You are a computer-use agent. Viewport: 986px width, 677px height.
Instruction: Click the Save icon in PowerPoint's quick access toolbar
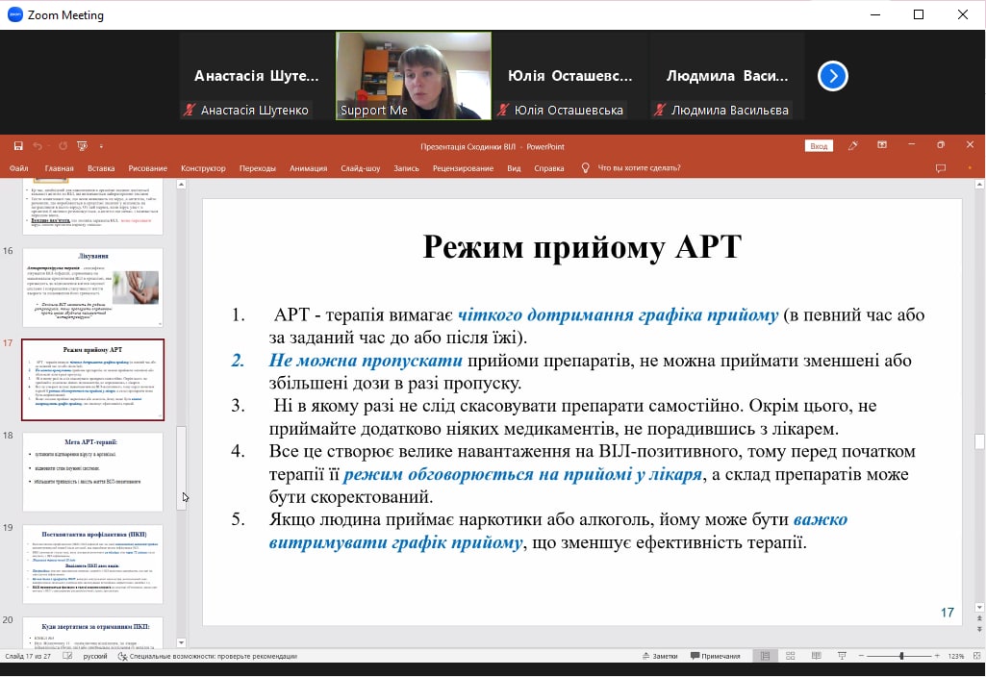click(18, 146)
